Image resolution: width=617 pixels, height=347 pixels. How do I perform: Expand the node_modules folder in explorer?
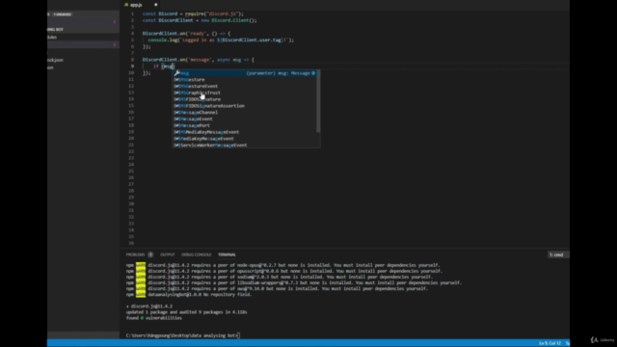52,37
